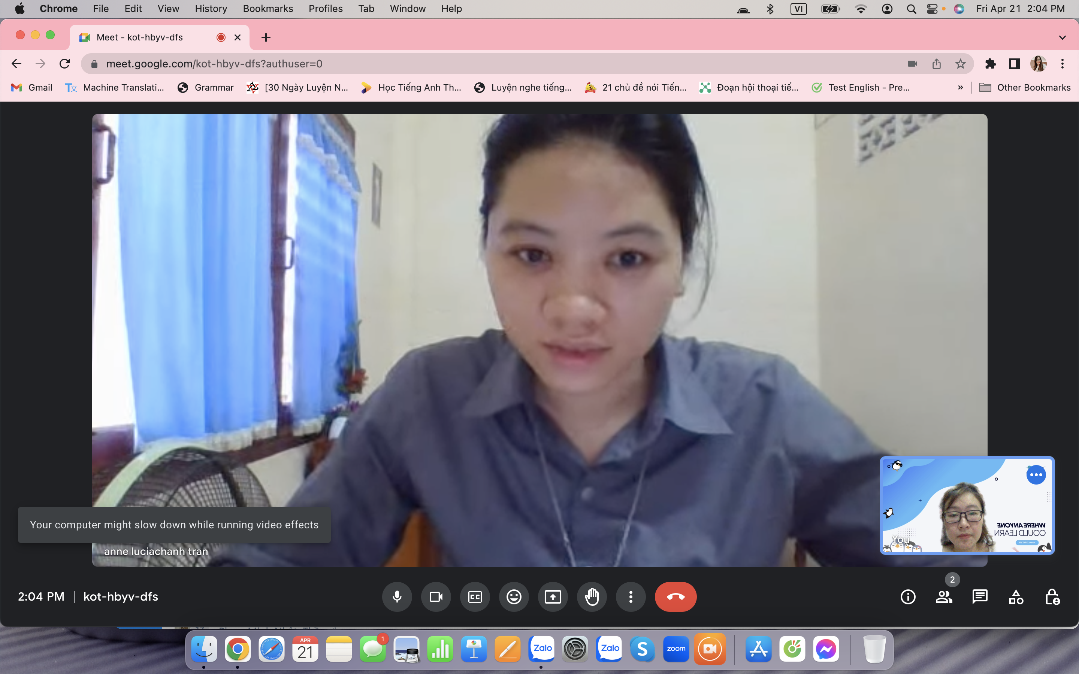Open the Activities panel

coord(1016,597)
